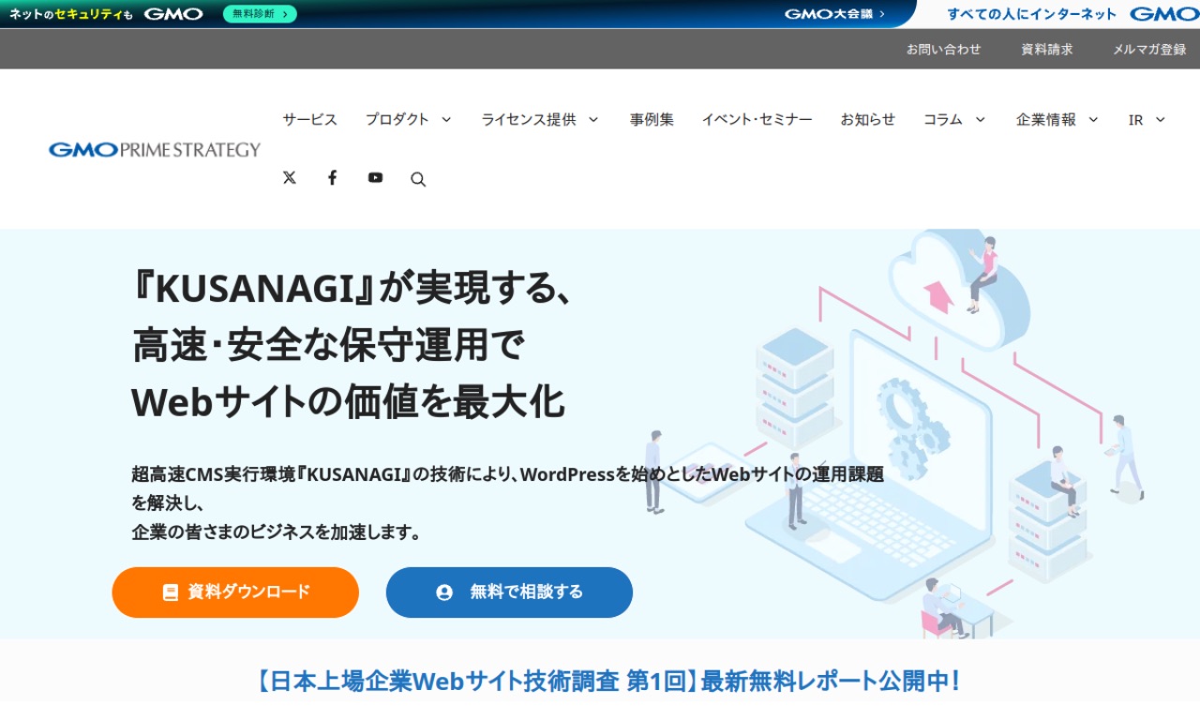The height and width of the screenshot is (720, 1200).
Task: Expand the コラム dropdown chevron
Action: (980, 119)
